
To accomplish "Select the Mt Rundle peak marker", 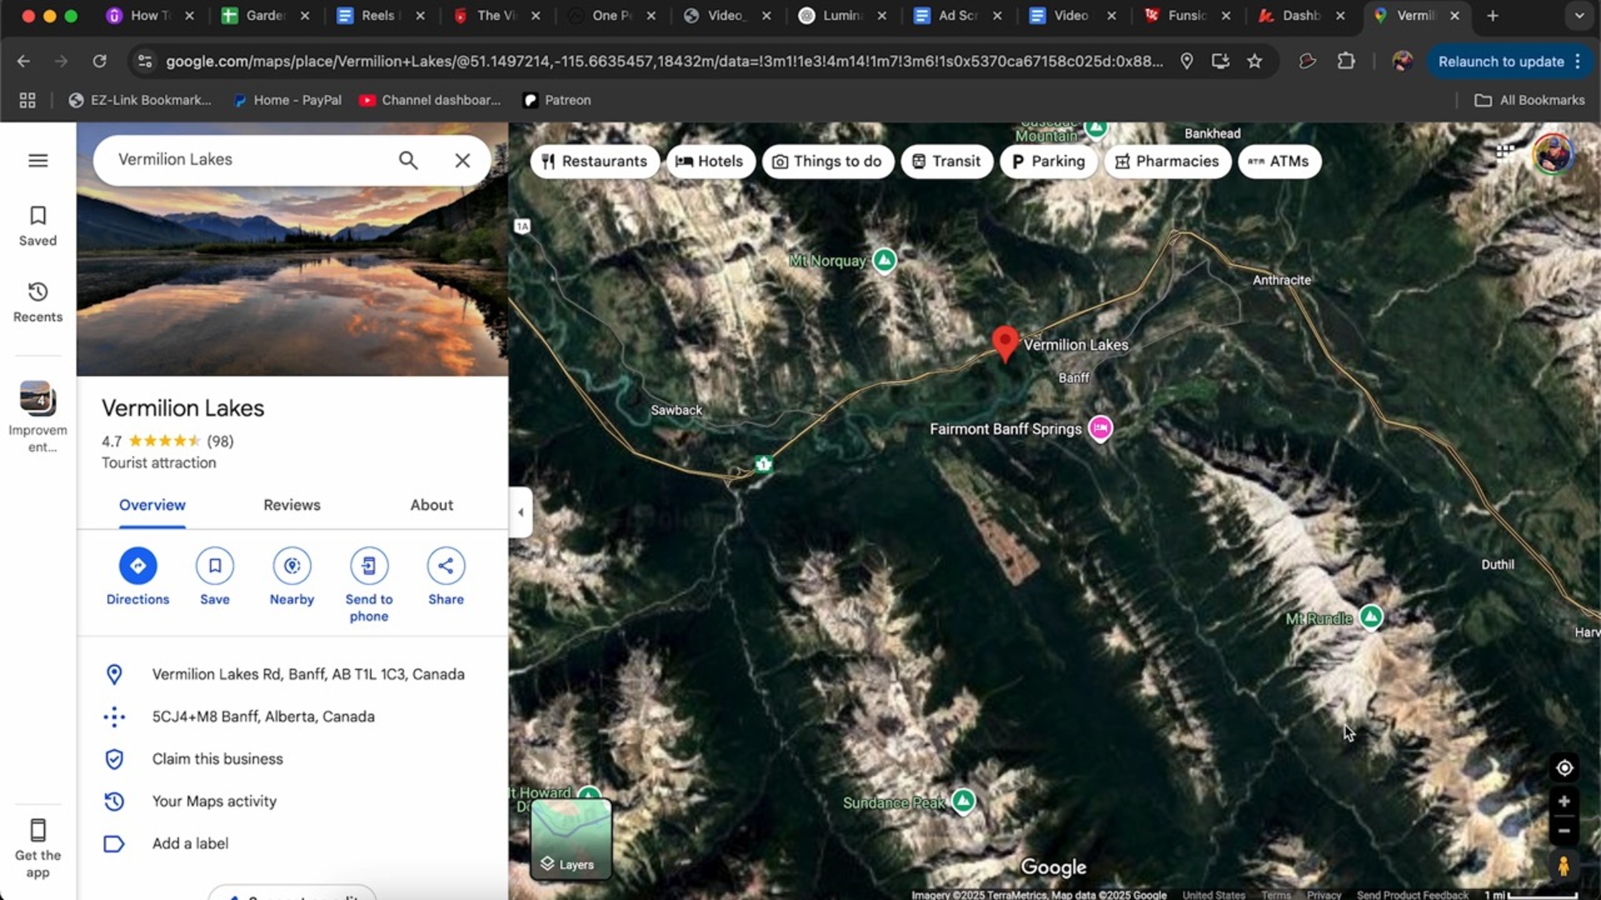I will (x=1371, y=617).
